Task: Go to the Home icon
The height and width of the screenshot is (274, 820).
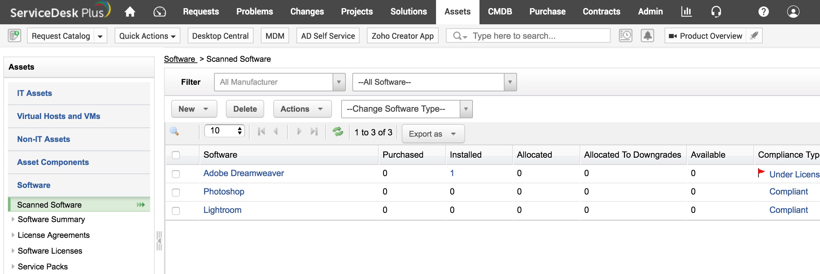Action: 130,12
